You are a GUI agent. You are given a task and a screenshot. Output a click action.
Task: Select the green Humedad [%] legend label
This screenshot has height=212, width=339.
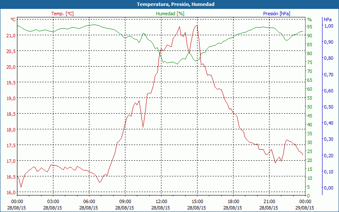[x=170, y=14]
